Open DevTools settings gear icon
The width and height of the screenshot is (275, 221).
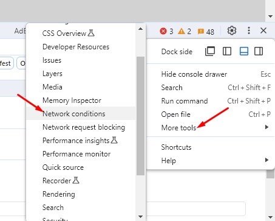click(232, 31)
